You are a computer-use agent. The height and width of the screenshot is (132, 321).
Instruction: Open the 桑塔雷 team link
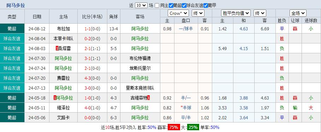[x=65, y=48]
